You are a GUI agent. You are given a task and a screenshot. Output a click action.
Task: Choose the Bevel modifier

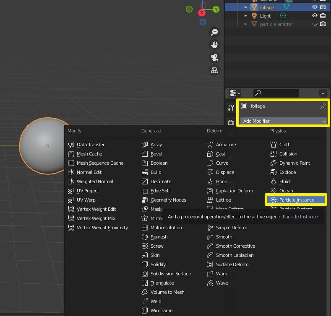[152, 154]
